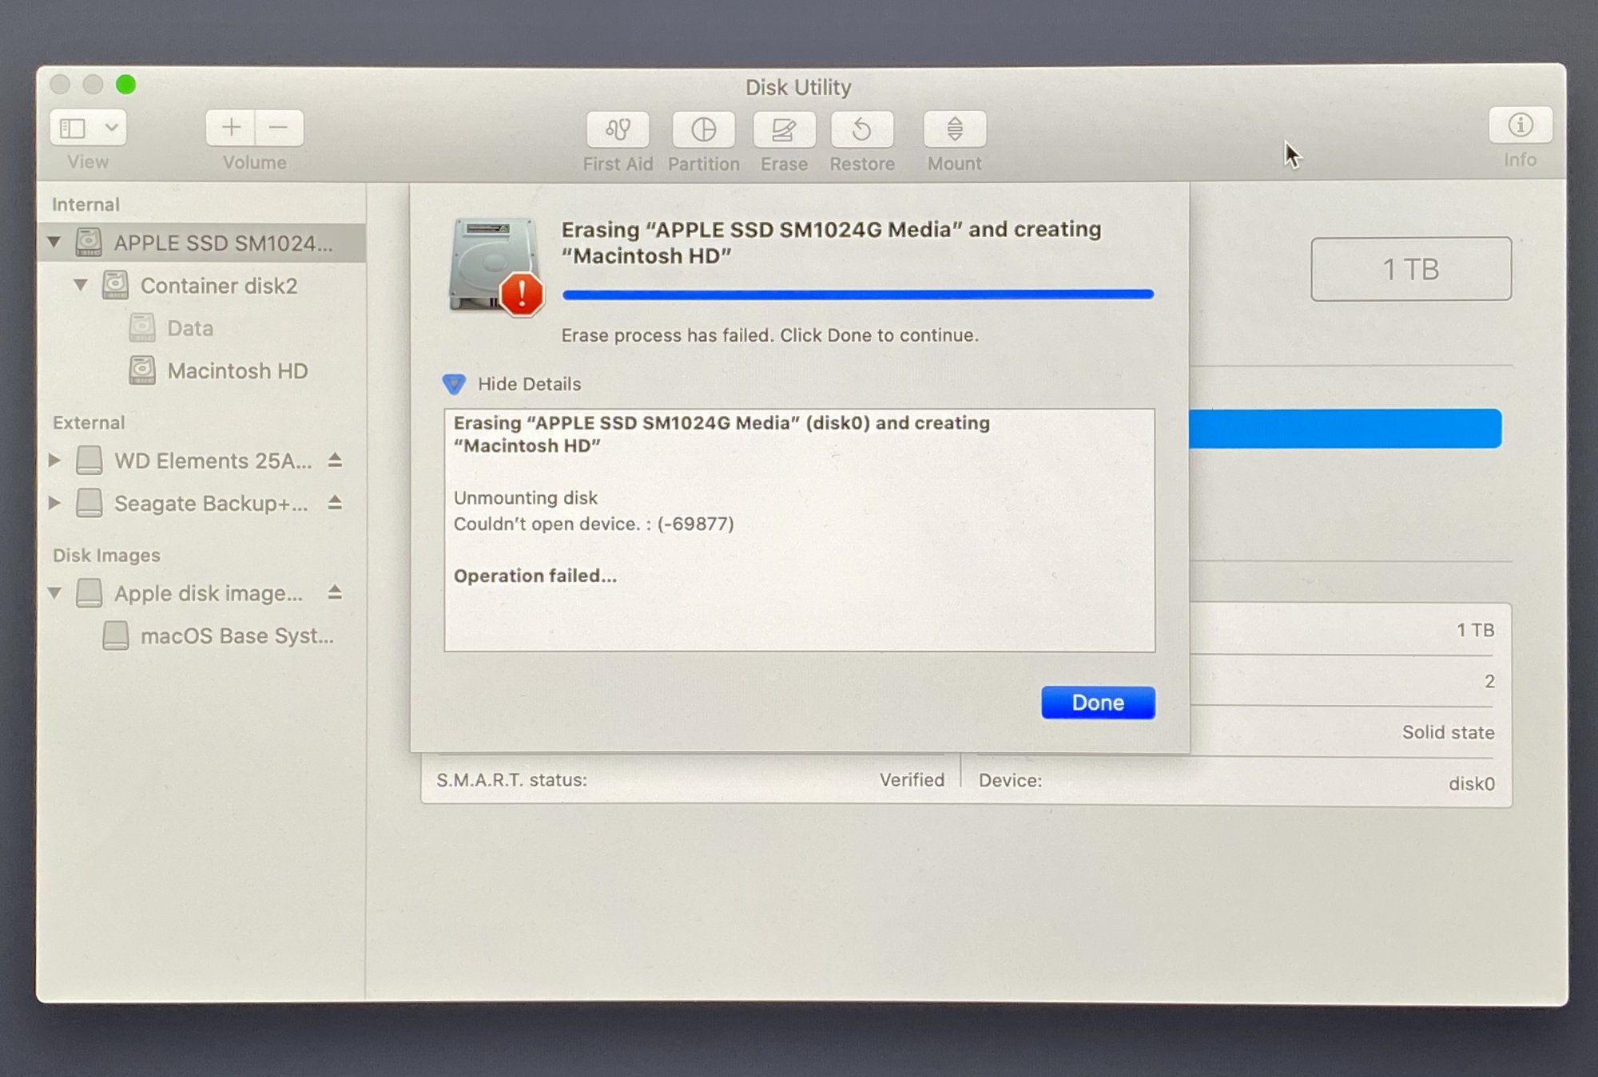
Task: Click Done to dismiss the erase dialog
Action: [x=1098, y=703]
